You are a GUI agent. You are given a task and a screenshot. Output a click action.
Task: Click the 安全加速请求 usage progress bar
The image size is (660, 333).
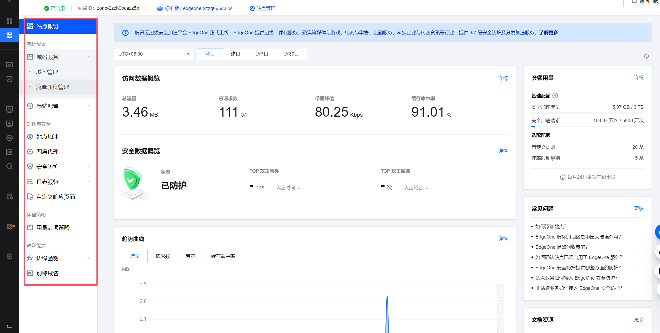[x=587, y=127]
